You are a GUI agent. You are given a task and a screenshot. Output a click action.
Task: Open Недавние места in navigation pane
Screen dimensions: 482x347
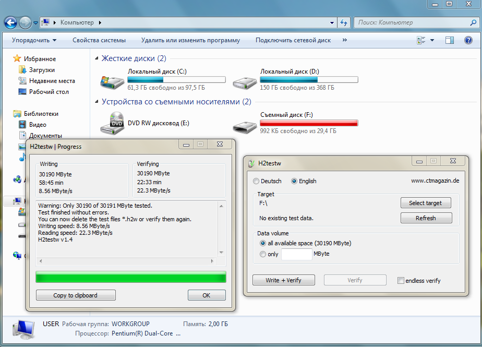pos(52,80)
